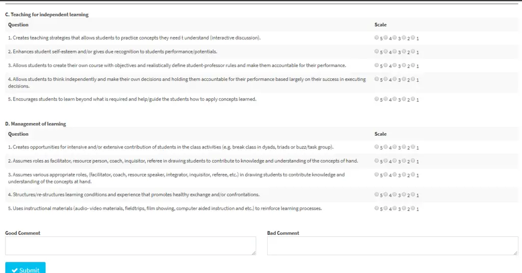The width and height of the screenshot is (522, 273).
Task: Click 'C. Teaching for independent learning' heading
Action: point(47,15)
